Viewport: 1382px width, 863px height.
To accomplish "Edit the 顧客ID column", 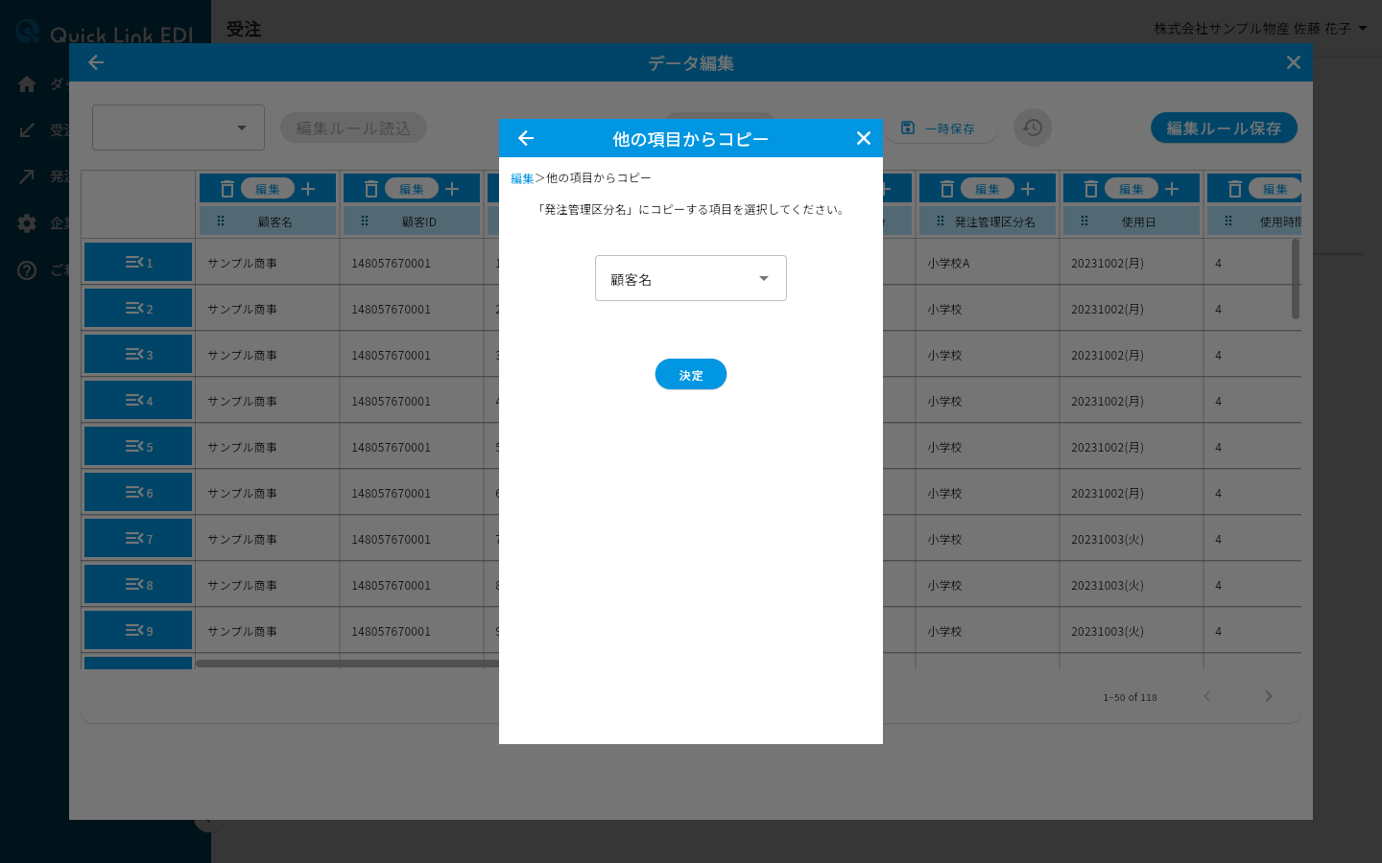I will click(412, 189).
